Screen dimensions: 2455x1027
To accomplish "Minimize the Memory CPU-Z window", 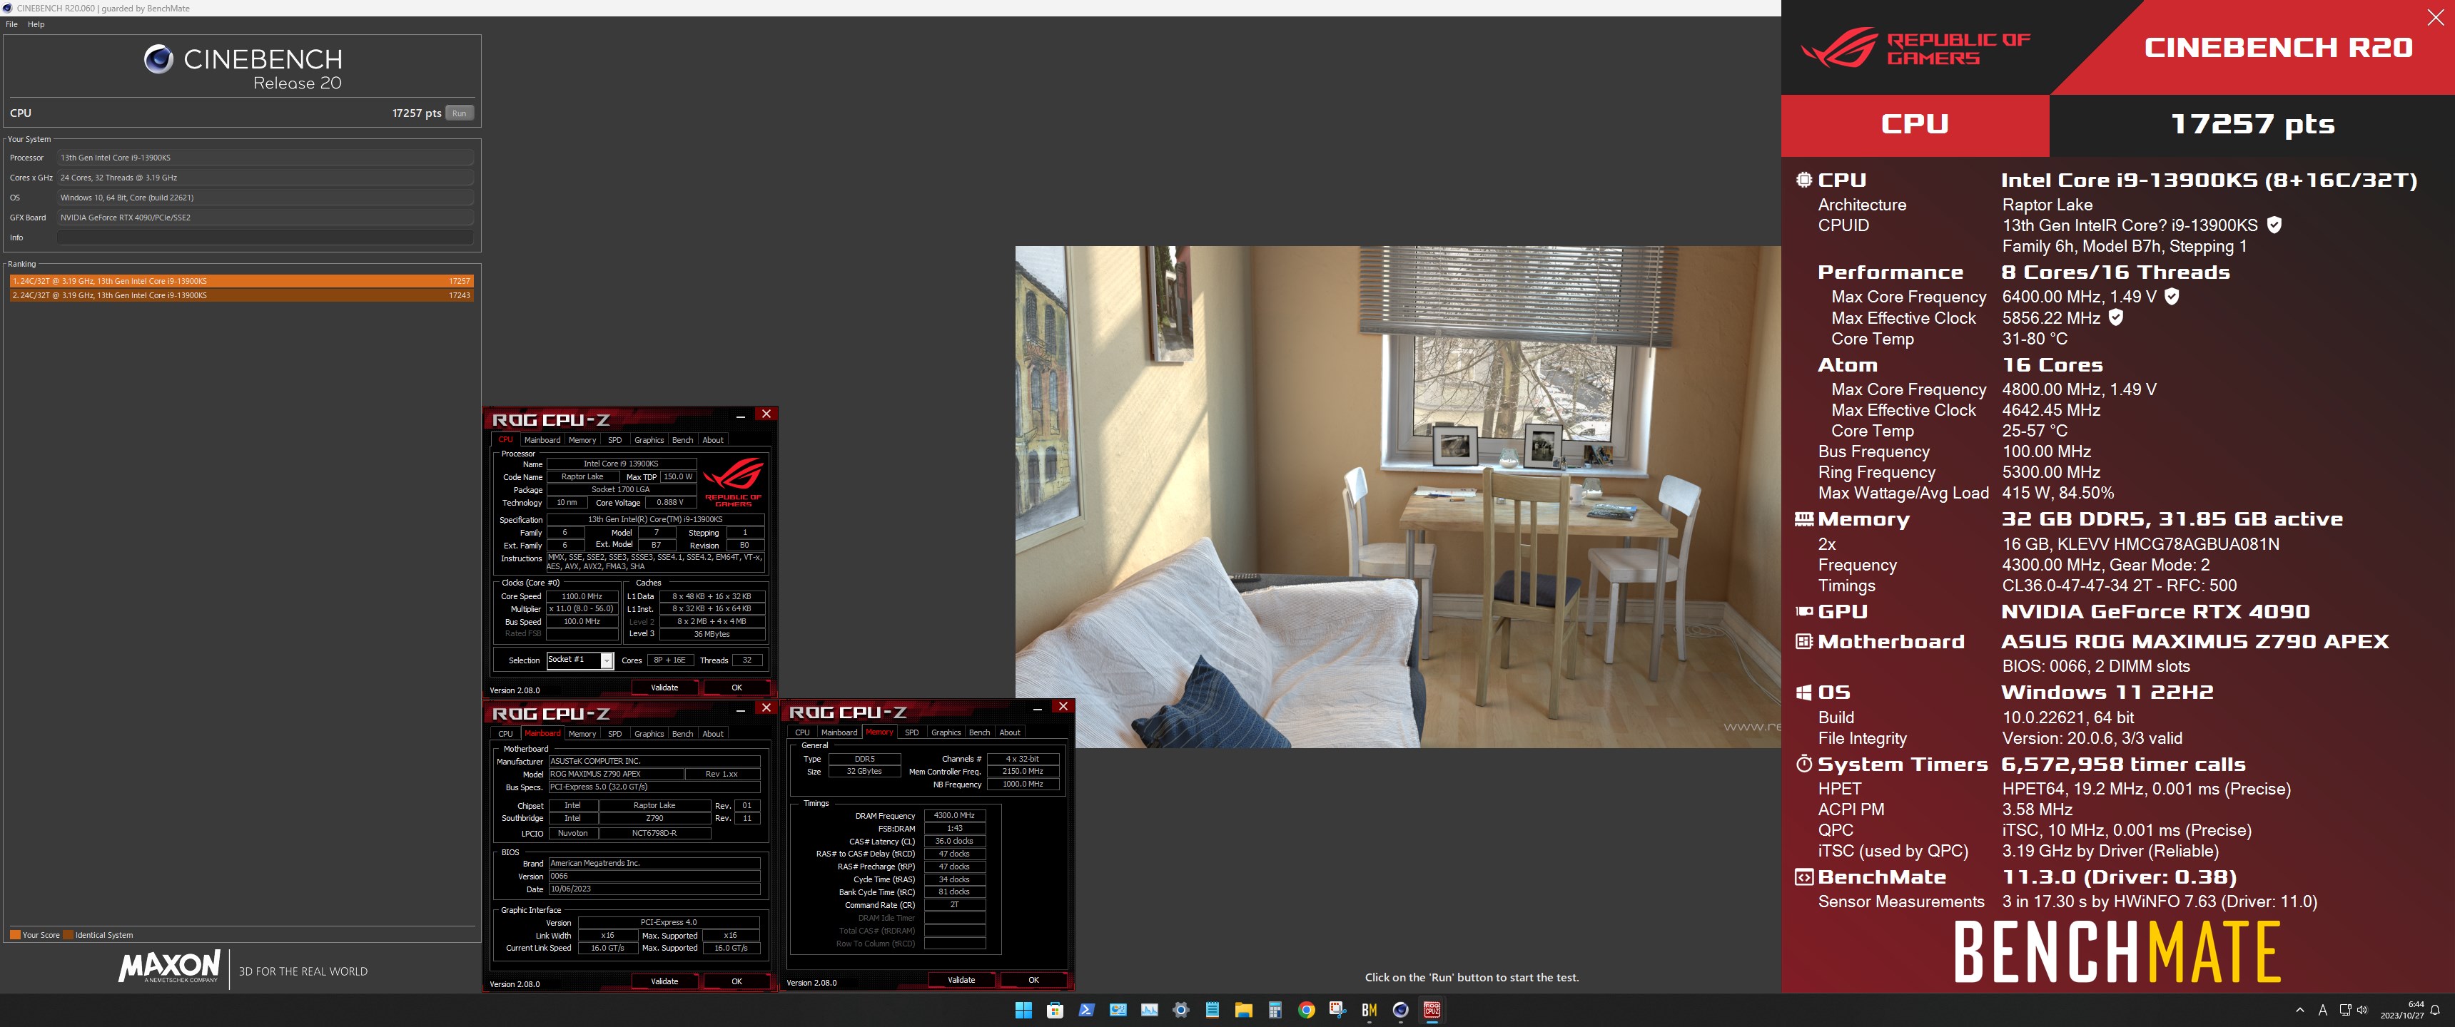I will 1037,710.
